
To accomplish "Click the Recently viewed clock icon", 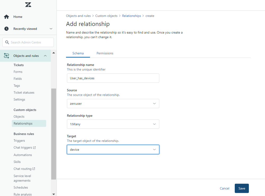I will pos(6,29).
